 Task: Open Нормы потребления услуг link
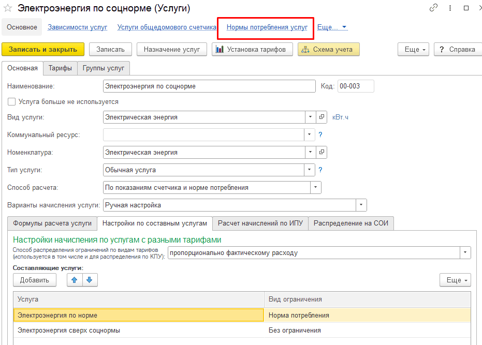(x=267, y=27)
